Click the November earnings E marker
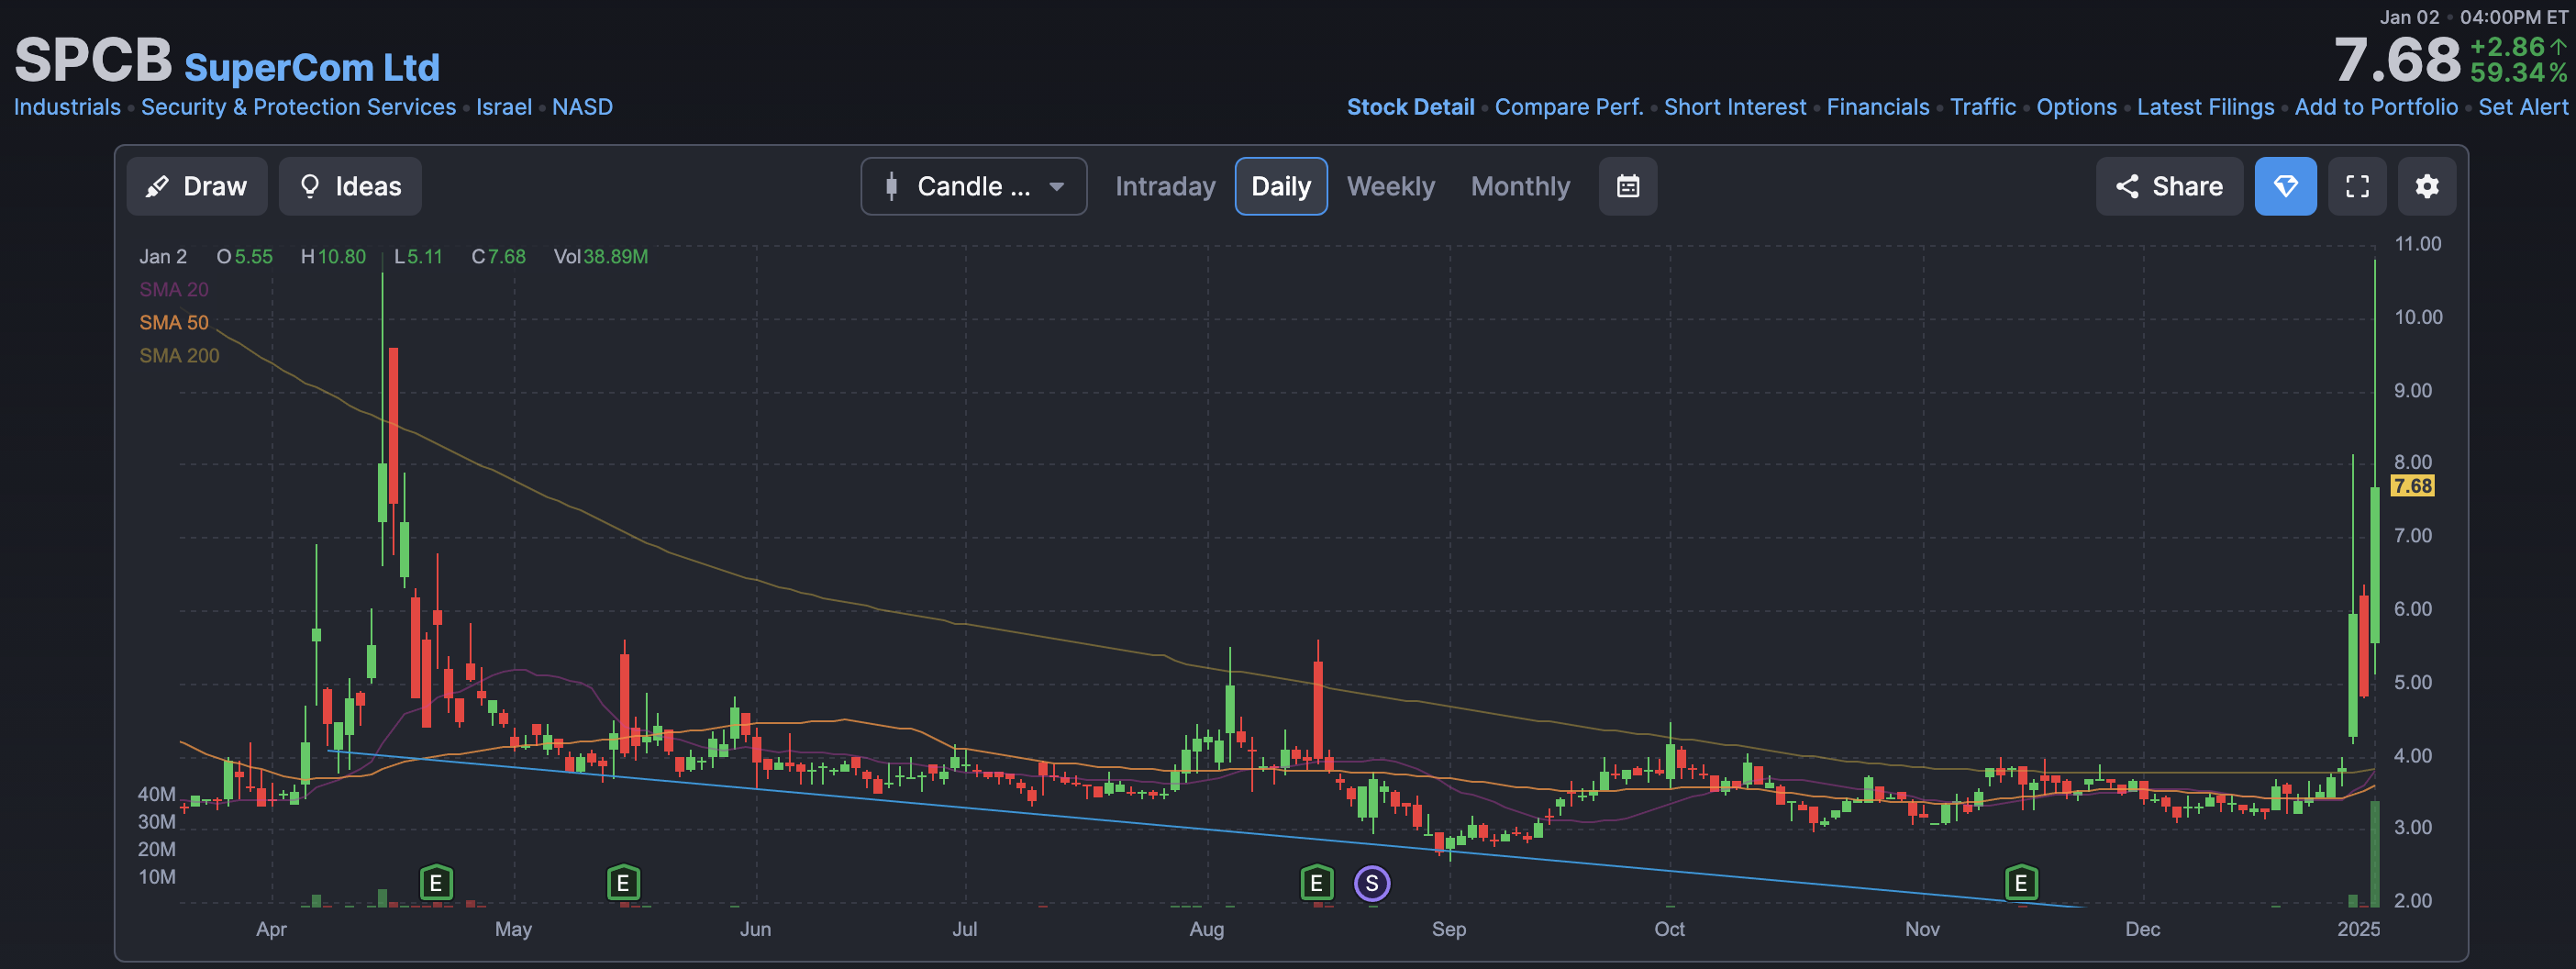The height and width of the screenshot is (969, 2576). click(x=2021, y=883)
